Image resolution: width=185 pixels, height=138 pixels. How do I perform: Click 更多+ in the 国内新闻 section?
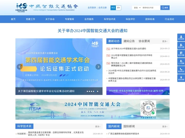tap(165, 126)
